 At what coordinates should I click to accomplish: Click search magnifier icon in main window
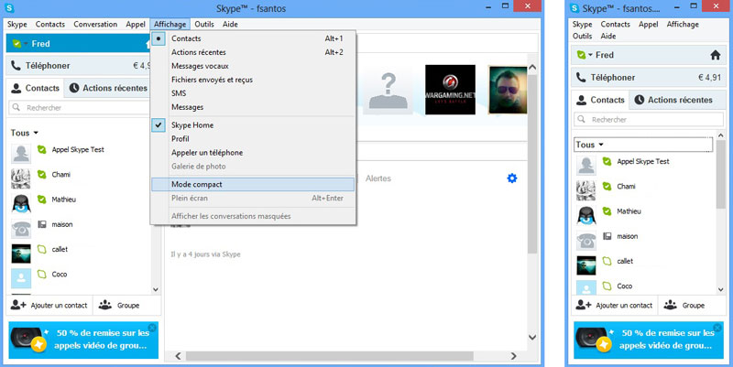click(x=16, y=107)
